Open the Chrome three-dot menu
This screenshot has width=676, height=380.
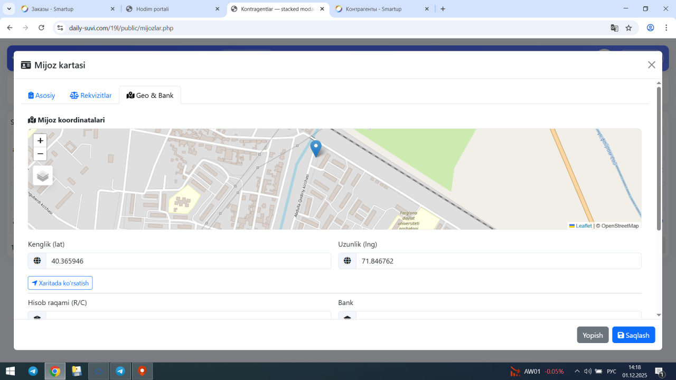click(x=666, y=28)
